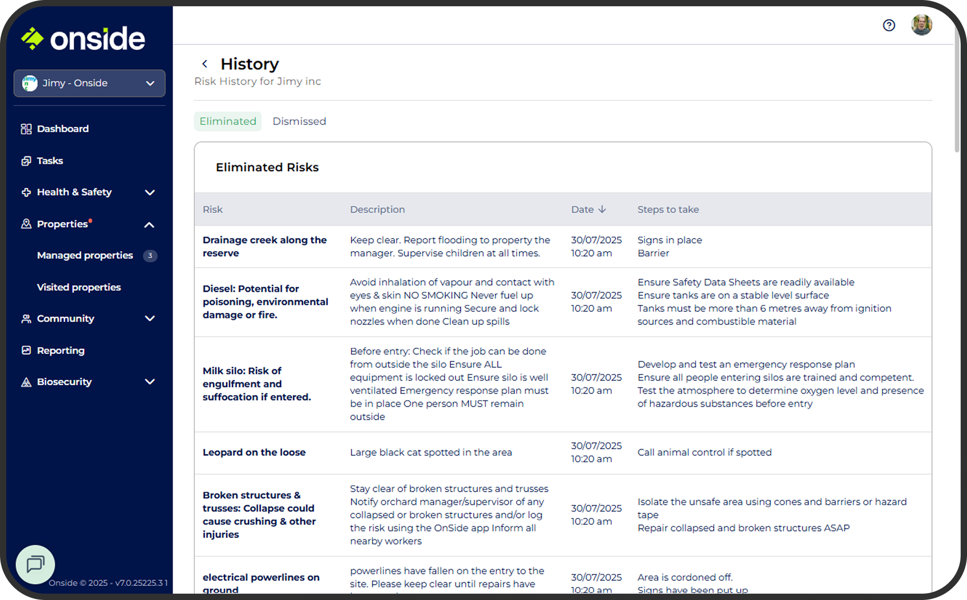Click the Health & Safety cross icon

pyautogui.click(x=26, y=192)
